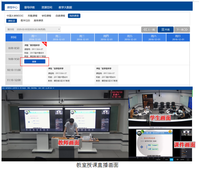
Task: Go to 教学大数据 section
Action: point(66,7)
